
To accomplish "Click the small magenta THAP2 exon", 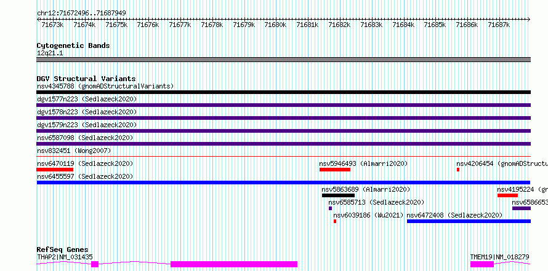I will point(95,264).
